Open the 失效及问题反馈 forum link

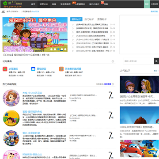pyautogui.click(x=73, y=69)
